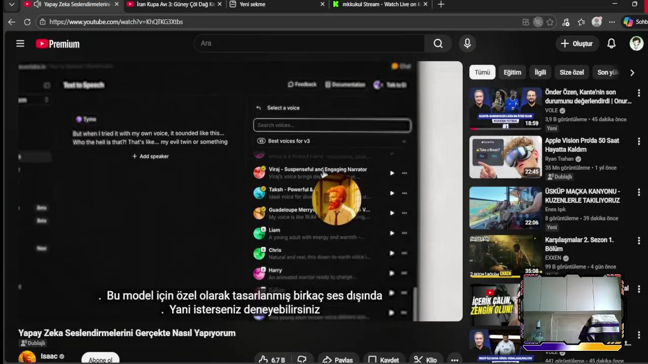Open more actions menu beside Klip
The image size is (648, 364).
455,359
